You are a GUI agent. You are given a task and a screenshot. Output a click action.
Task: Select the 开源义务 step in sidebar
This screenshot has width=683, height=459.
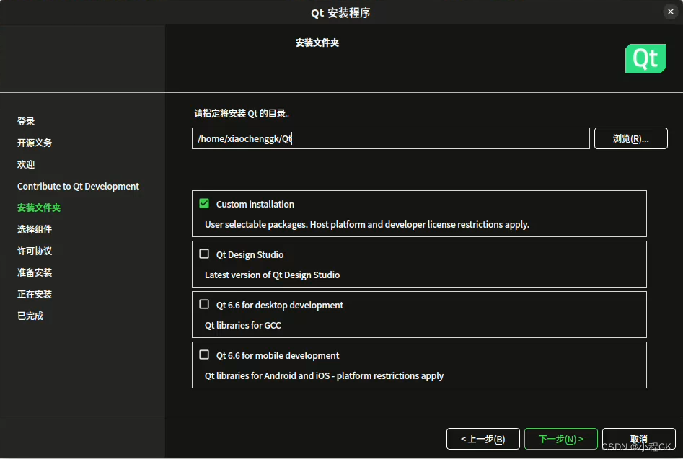pos(35,143)
